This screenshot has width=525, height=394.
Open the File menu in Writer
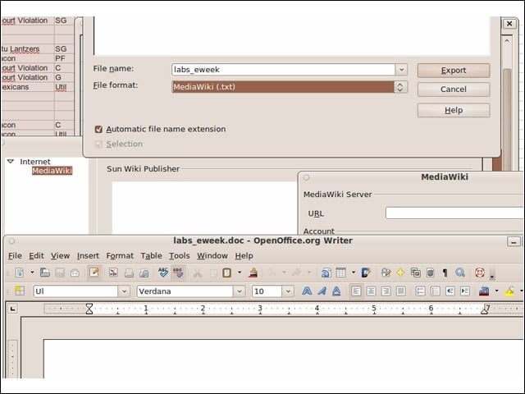click(15, 256)
